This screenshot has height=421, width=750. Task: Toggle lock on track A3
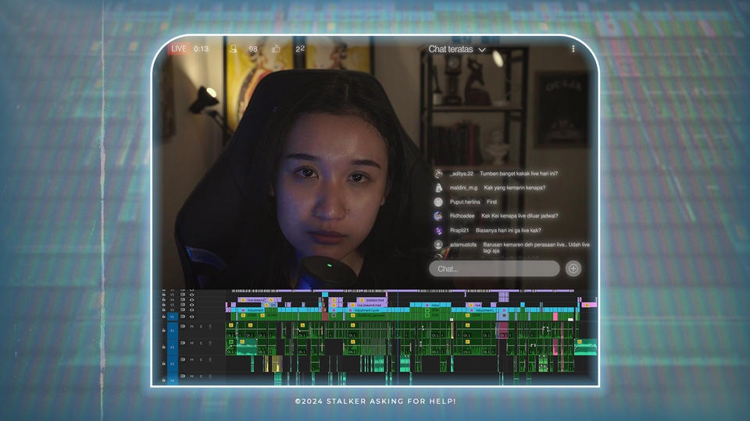point(163,364)
